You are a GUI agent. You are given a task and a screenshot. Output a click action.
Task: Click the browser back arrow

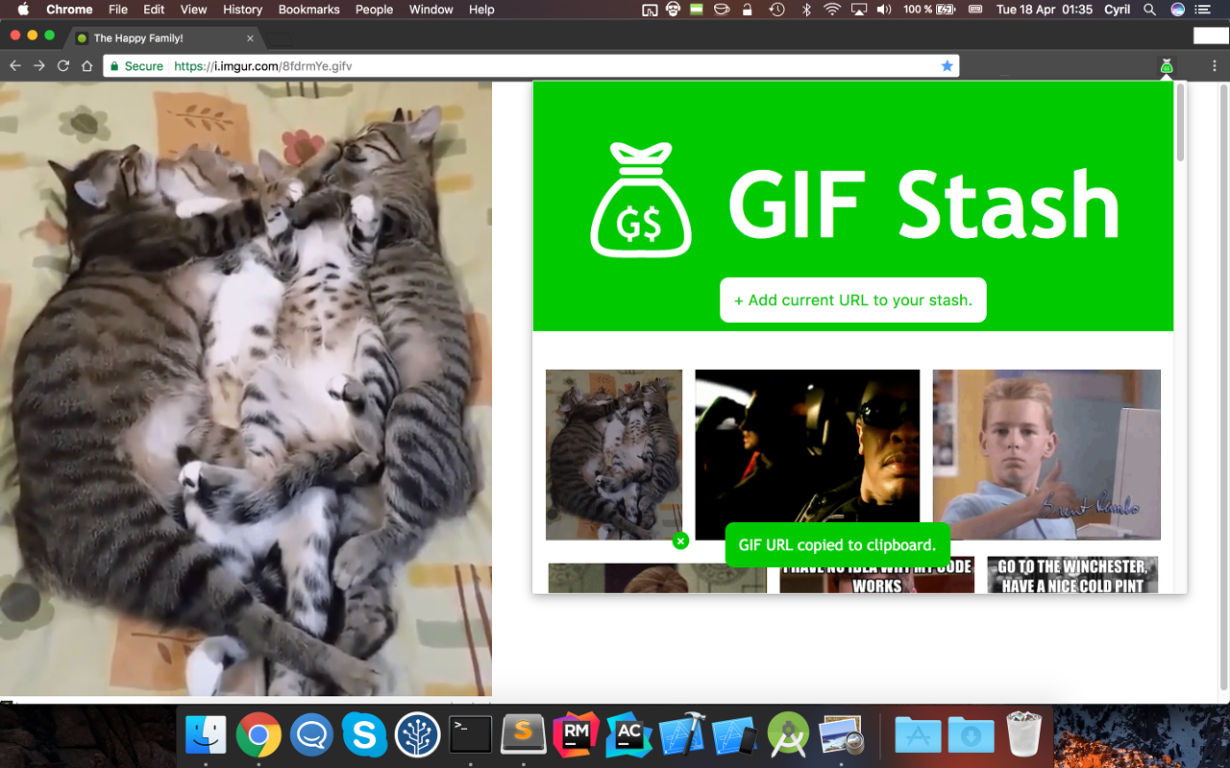14,66
